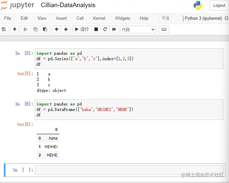Open the Help menu
This screenshot has width=229, height=183.
point(144,18)
